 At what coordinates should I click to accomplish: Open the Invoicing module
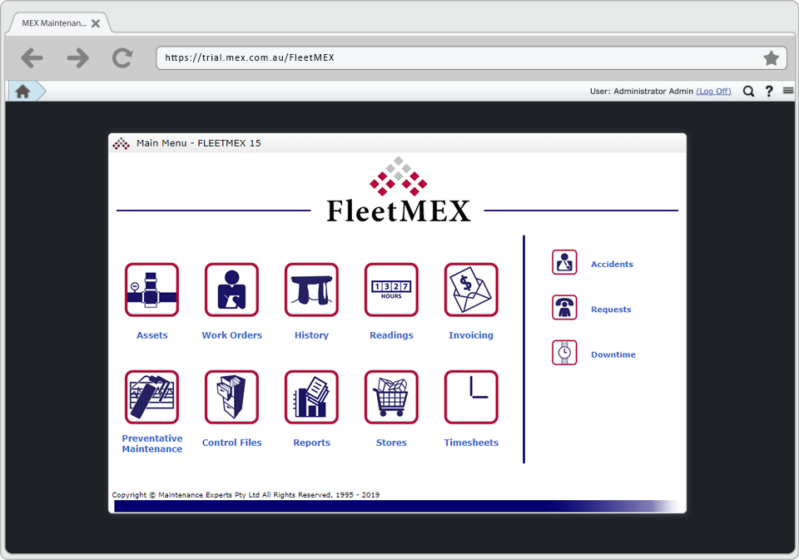[471, 290]
